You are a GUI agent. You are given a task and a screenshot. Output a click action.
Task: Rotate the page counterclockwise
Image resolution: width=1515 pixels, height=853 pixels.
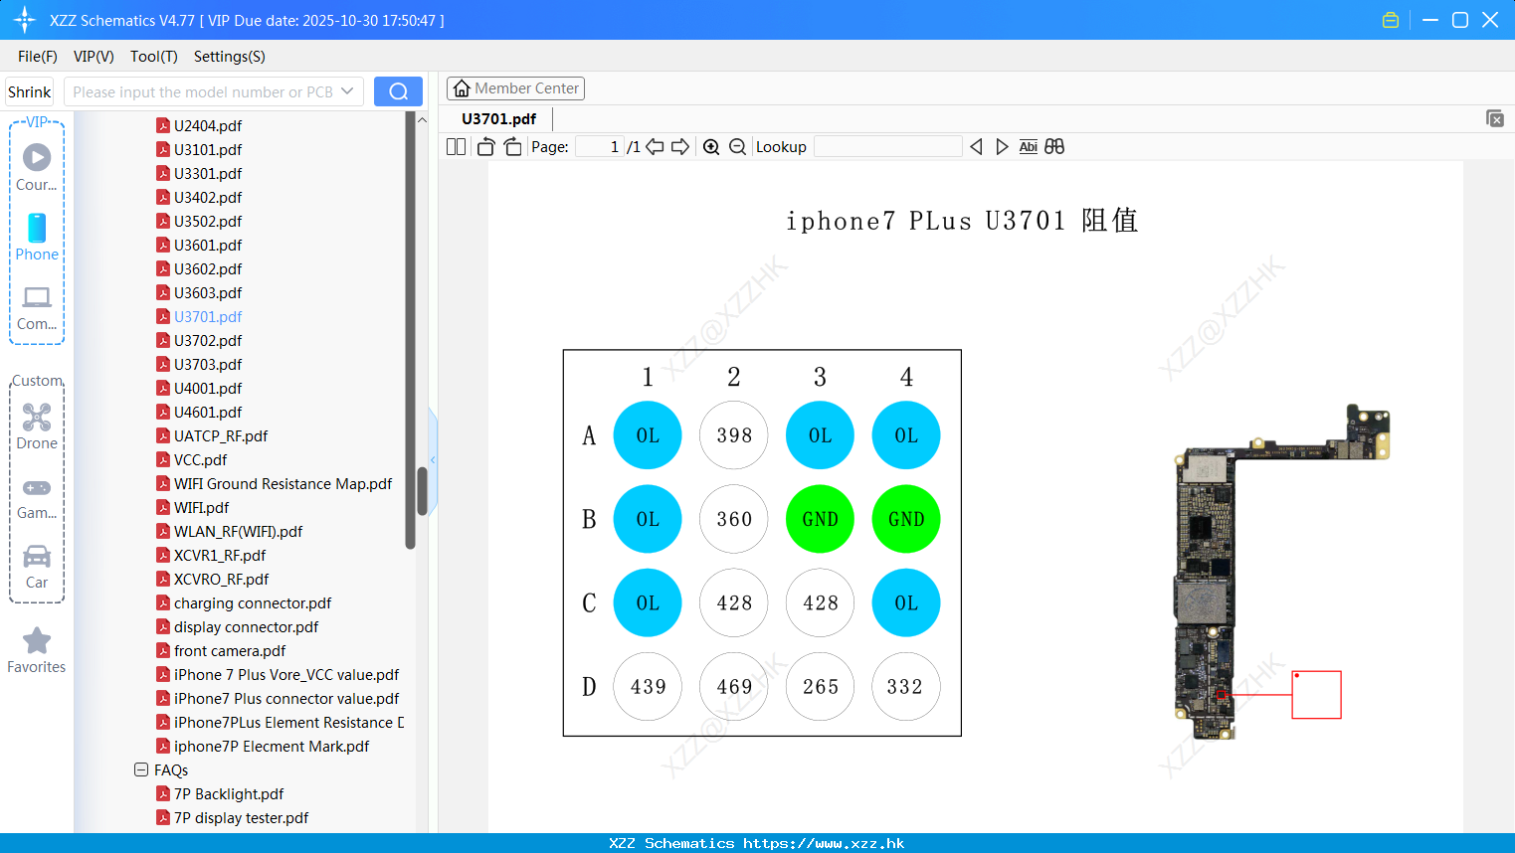click(485, 146)
